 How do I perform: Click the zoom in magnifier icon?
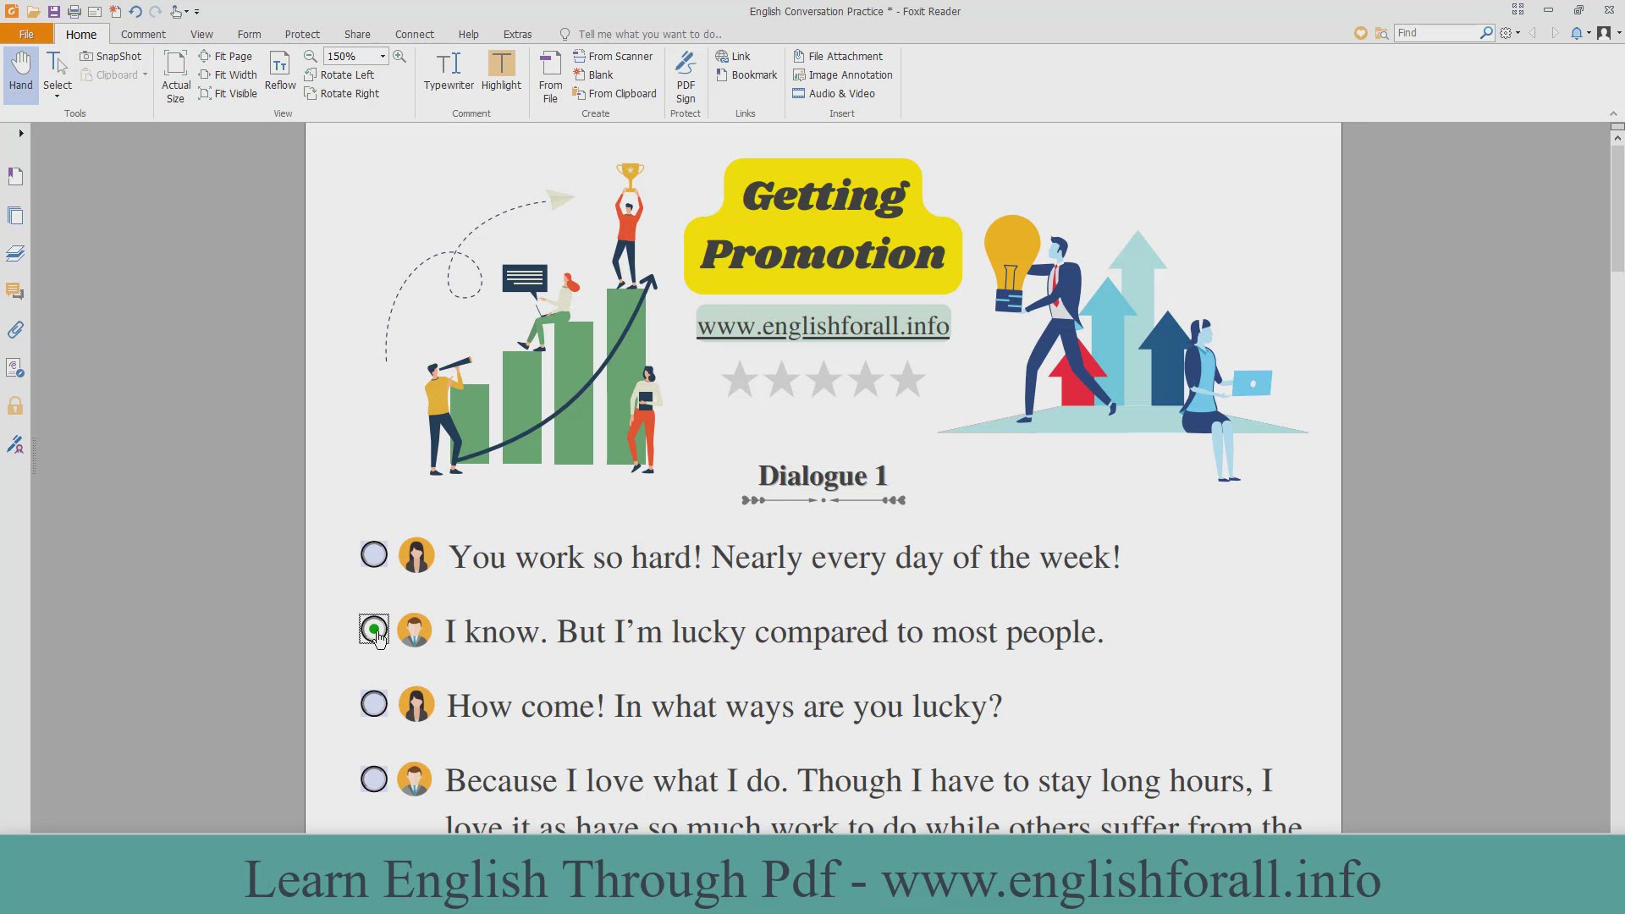(399, 56)
